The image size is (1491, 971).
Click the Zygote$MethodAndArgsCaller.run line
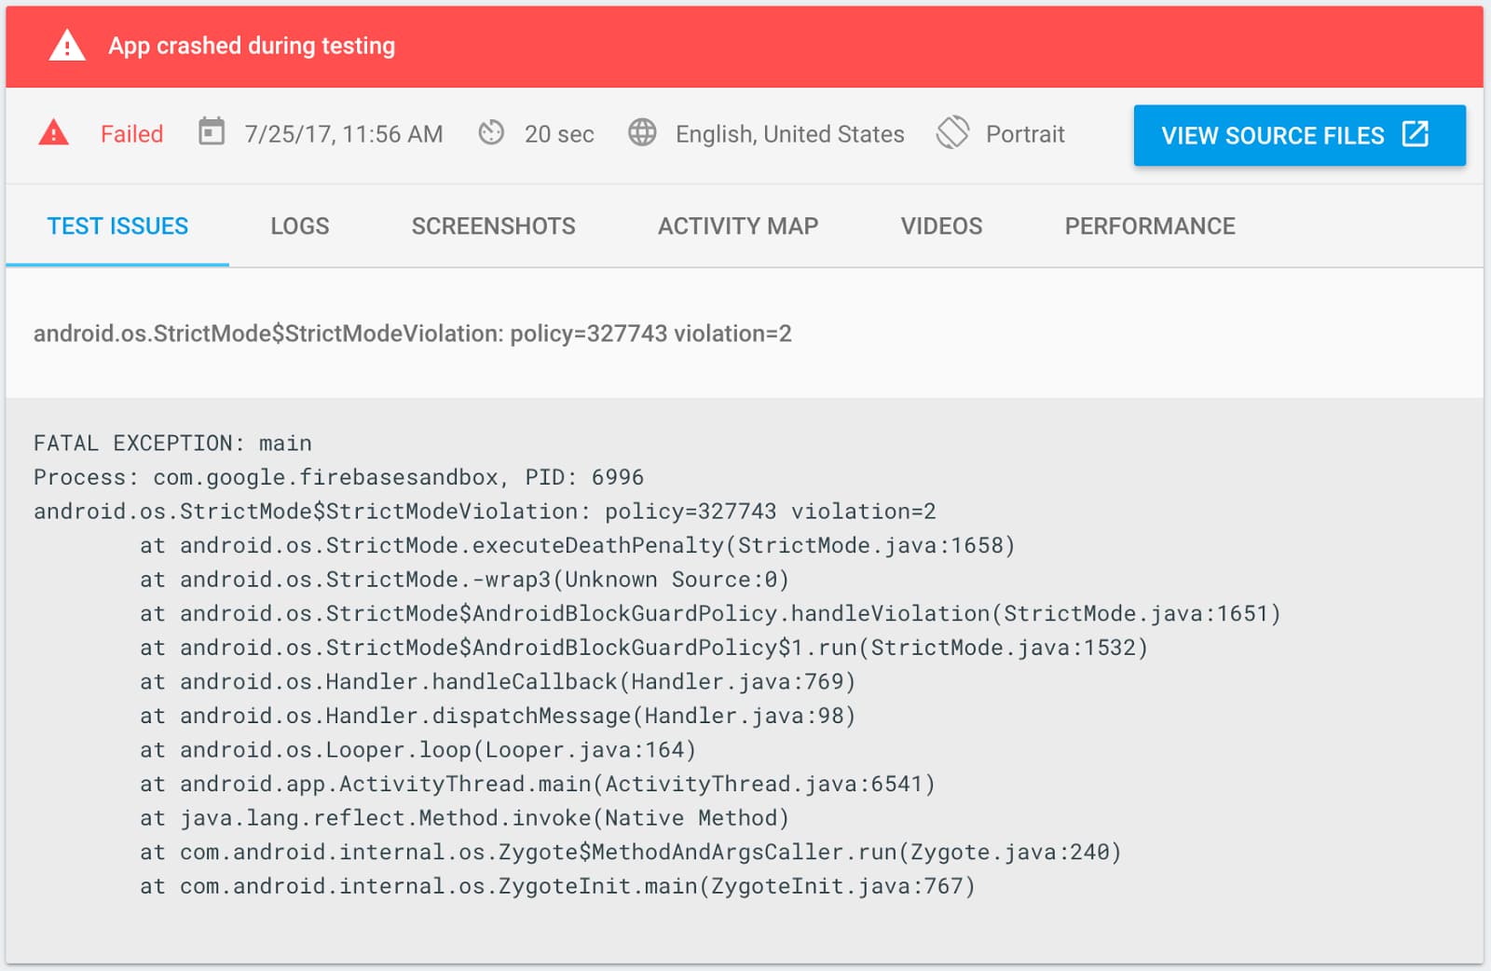(630, 852)
